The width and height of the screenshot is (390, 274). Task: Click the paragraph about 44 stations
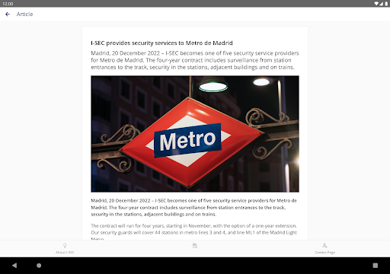(x=193, y=232)
